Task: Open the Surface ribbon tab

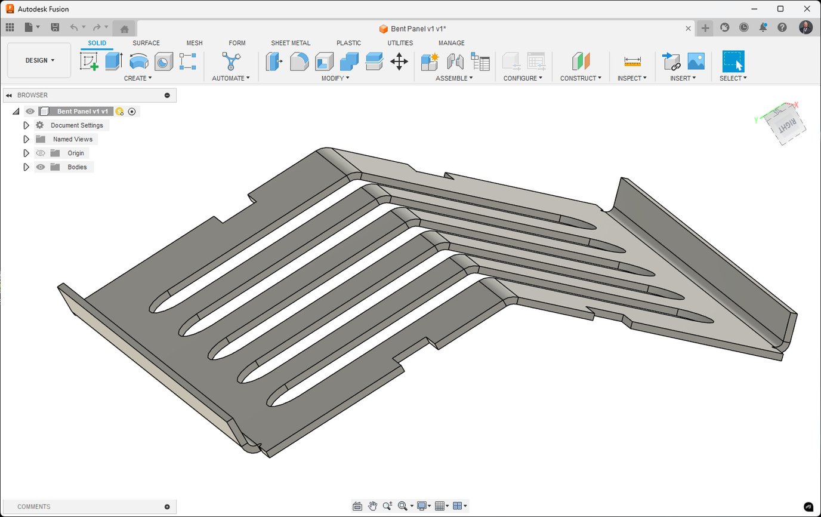Action: (x=146, y=42)
